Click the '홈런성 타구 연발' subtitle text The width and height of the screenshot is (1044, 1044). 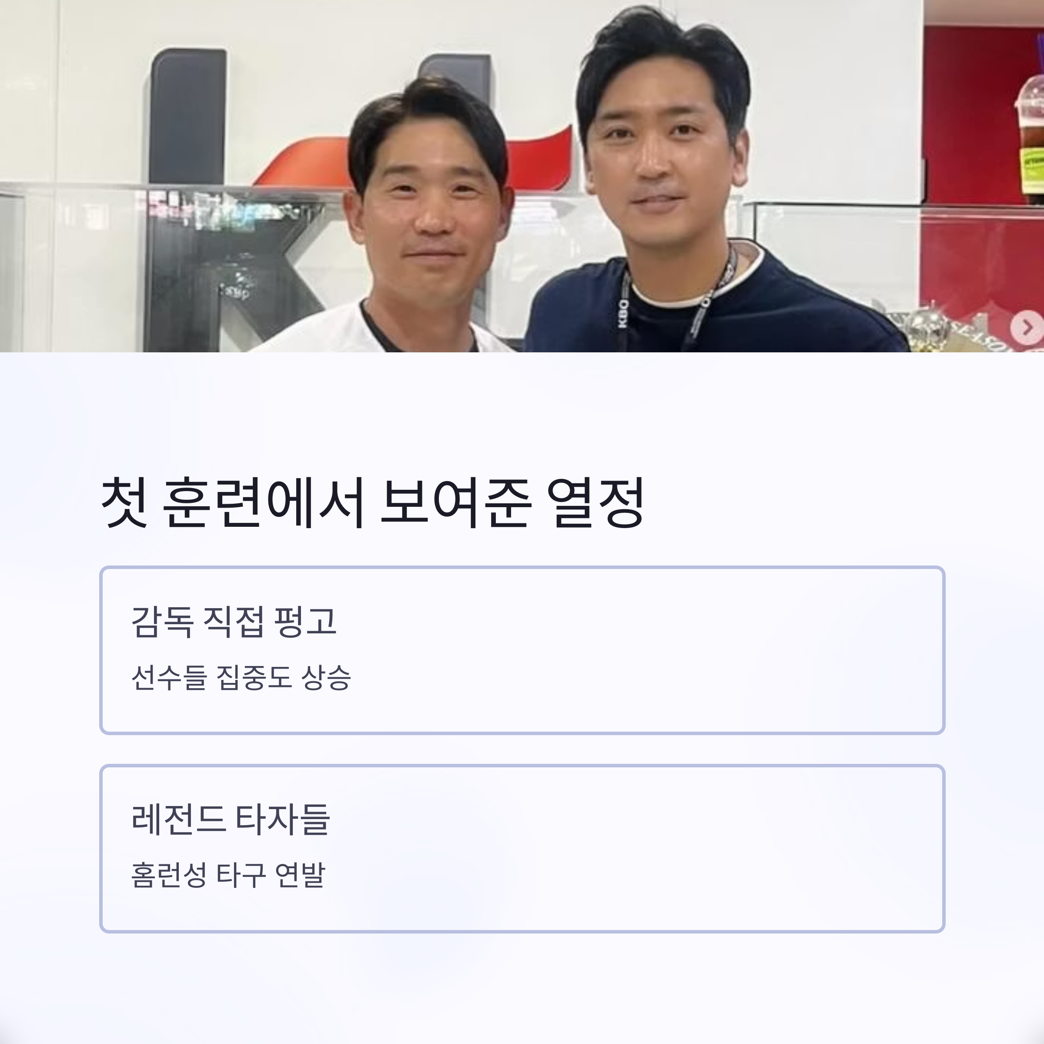tap(228, 875)
